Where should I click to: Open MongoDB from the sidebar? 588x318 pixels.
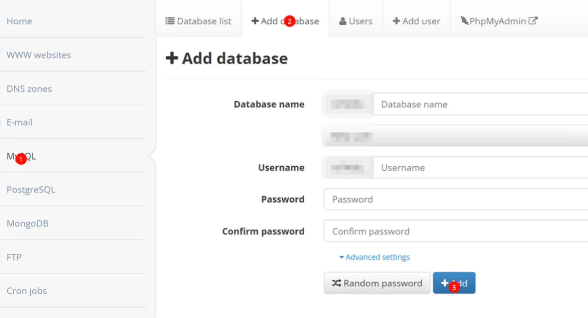coord(27,224)
